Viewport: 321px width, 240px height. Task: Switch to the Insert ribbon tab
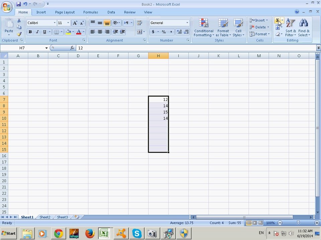tap(41, 12)
